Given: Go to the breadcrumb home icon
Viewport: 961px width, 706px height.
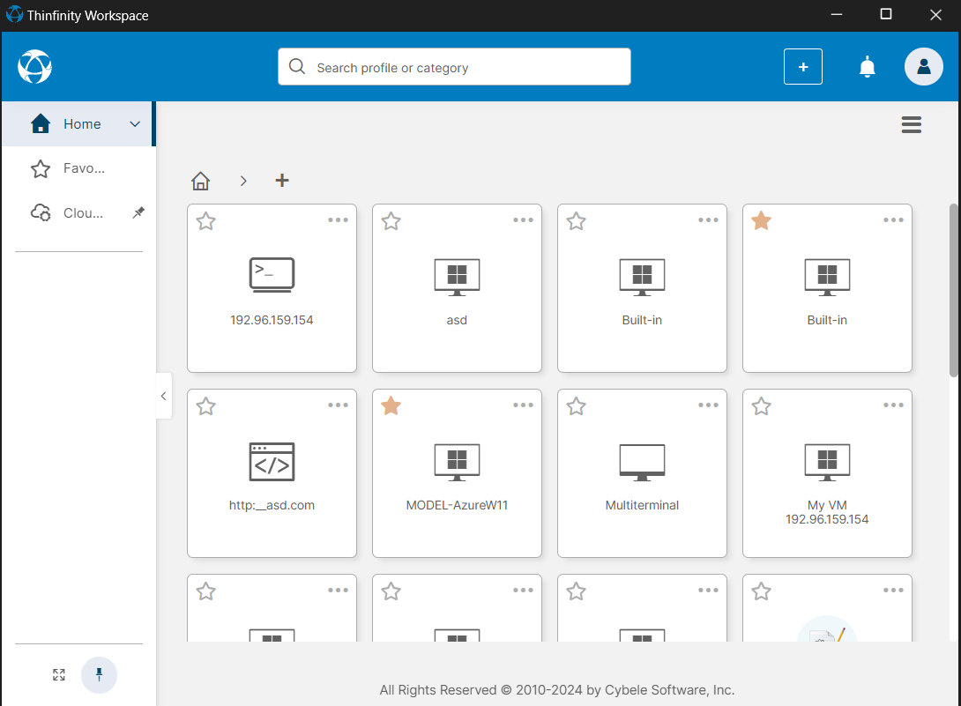Looking at the screenshot, I should click(200, 181).
